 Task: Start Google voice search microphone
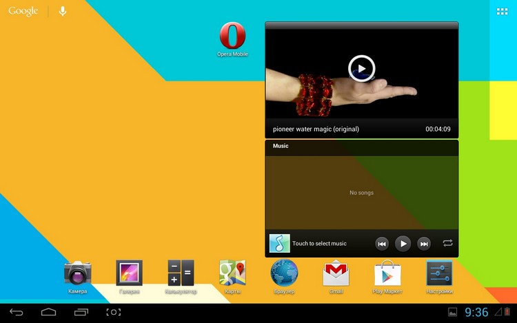pos(63,11)
